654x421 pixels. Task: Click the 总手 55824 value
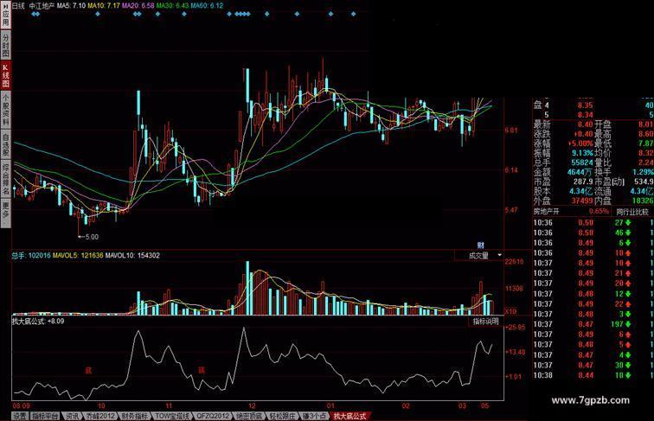tap(582, 163)
